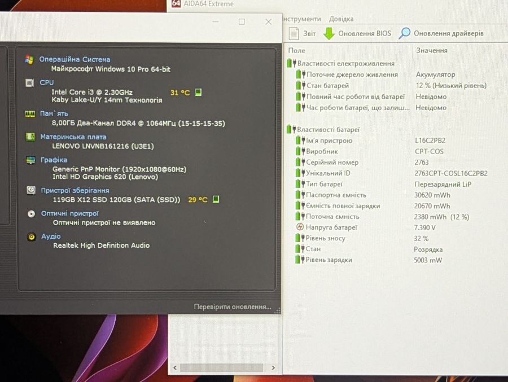Minimize the Speccy window
The image size is (508, 382).
216,21
